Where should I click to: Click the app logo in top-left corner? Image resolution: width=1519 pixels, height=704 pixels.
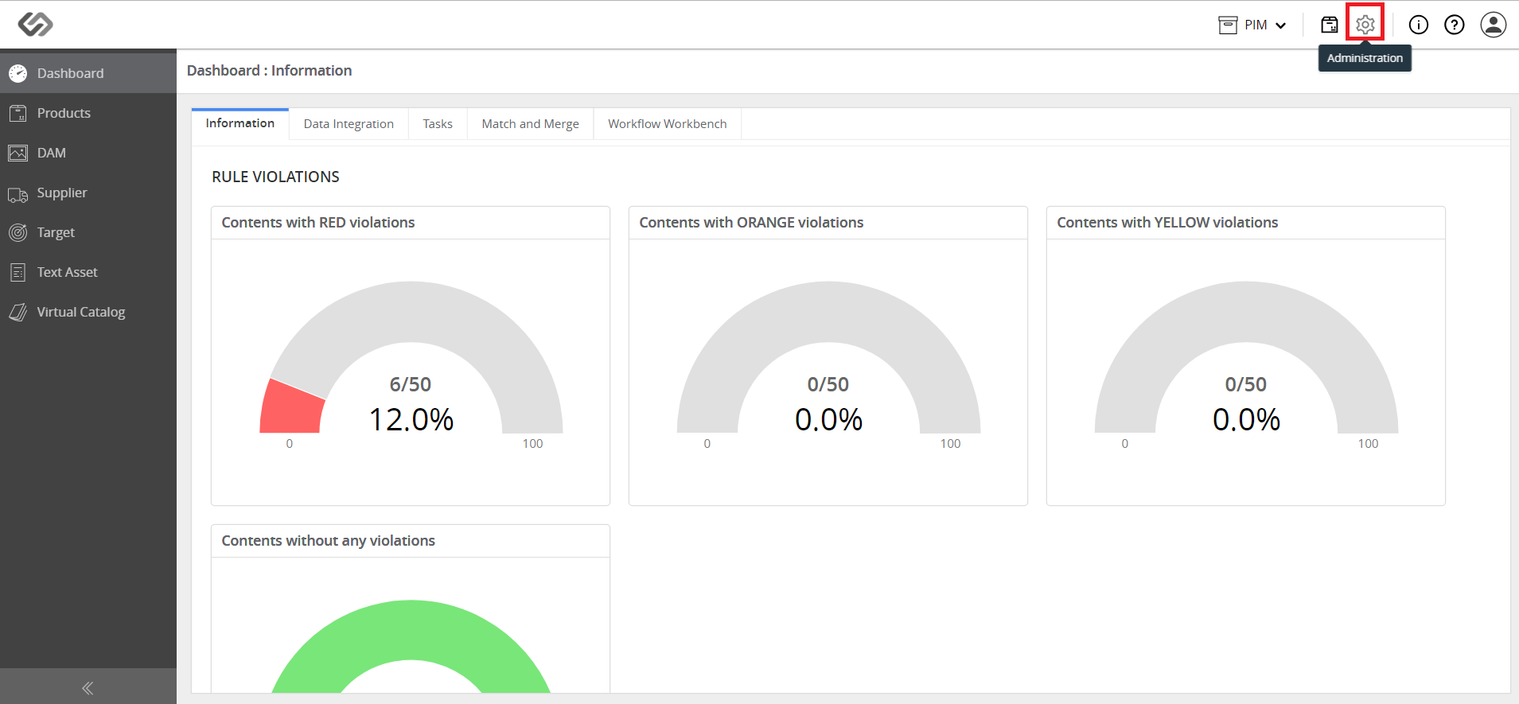click(35, 25)
